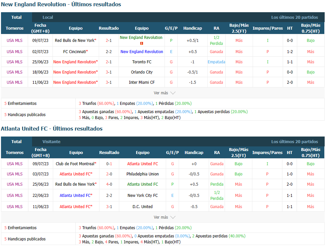Open the D.C. United team link
326x247 pixels.
point(143,207)
